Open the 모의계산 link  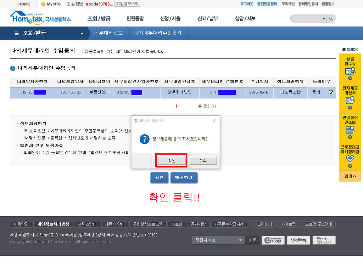[x=288, y=4]
